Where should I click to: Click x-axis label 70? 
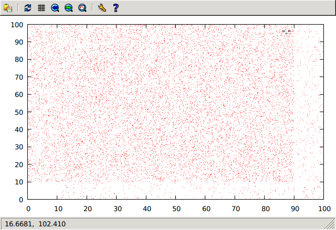tap(236, 209)
